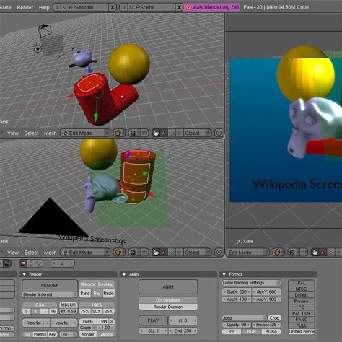Click the End: 250 frame field
The height and width of the screenshot is (342, 342).
(183, 331)
